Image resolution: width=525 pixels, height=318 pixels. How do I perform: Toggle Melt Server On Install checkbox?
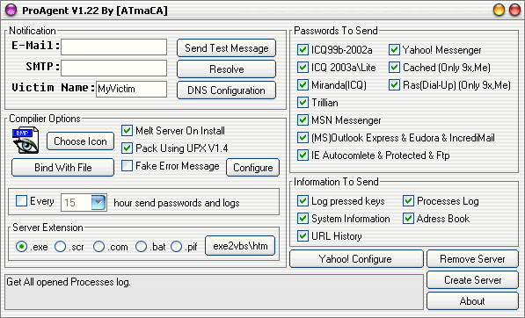click(127, 130)
